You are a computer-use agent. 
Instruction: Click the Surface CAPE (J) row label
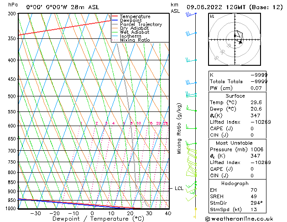click(x=221, y=128)
